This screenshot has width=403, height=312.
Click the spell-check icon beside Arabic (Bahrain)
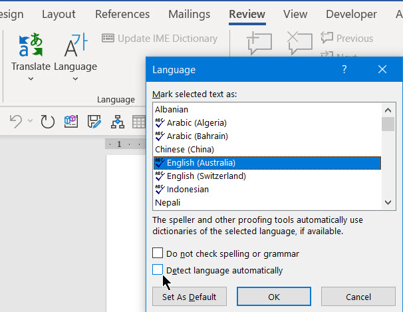pos(160,136)
